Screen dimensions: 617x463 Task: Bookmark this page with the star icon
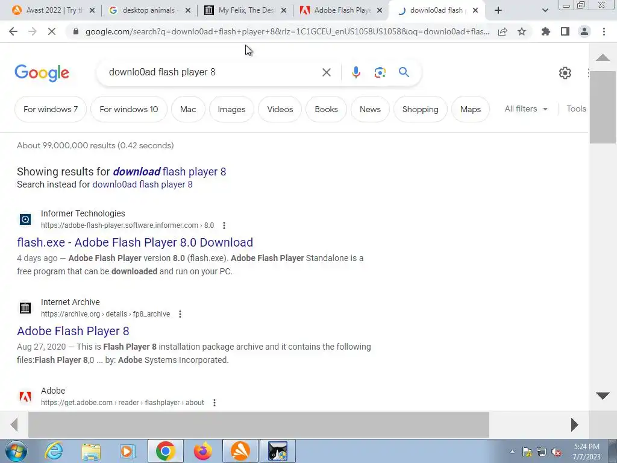522,31
